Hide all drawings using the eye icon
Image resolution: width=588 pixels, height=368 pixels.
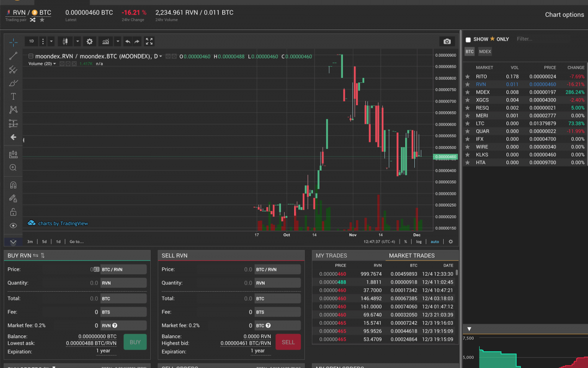(x=14, y=226)
